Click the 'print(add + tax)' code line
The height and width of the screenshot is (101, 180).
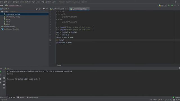[64, 43]
